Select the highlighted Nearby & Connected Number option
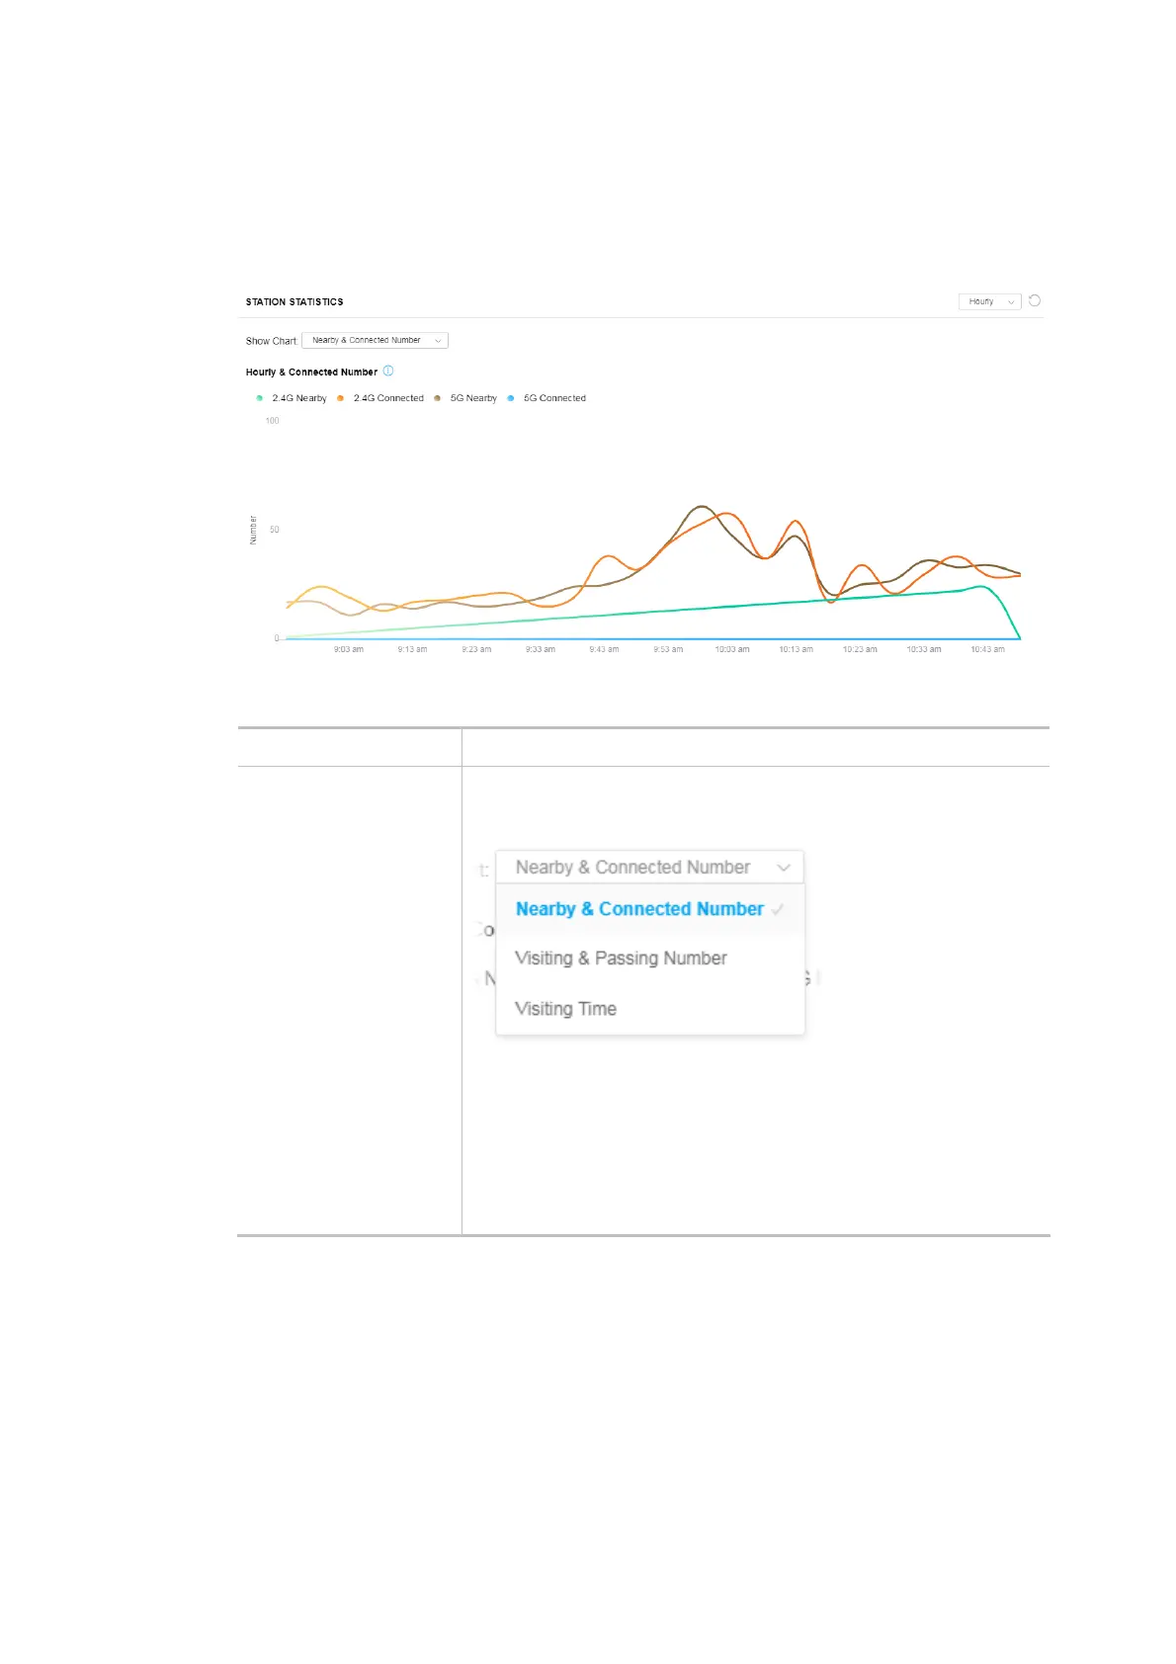Viewport: 1176px width, 1664px height. tap(639, 909)
